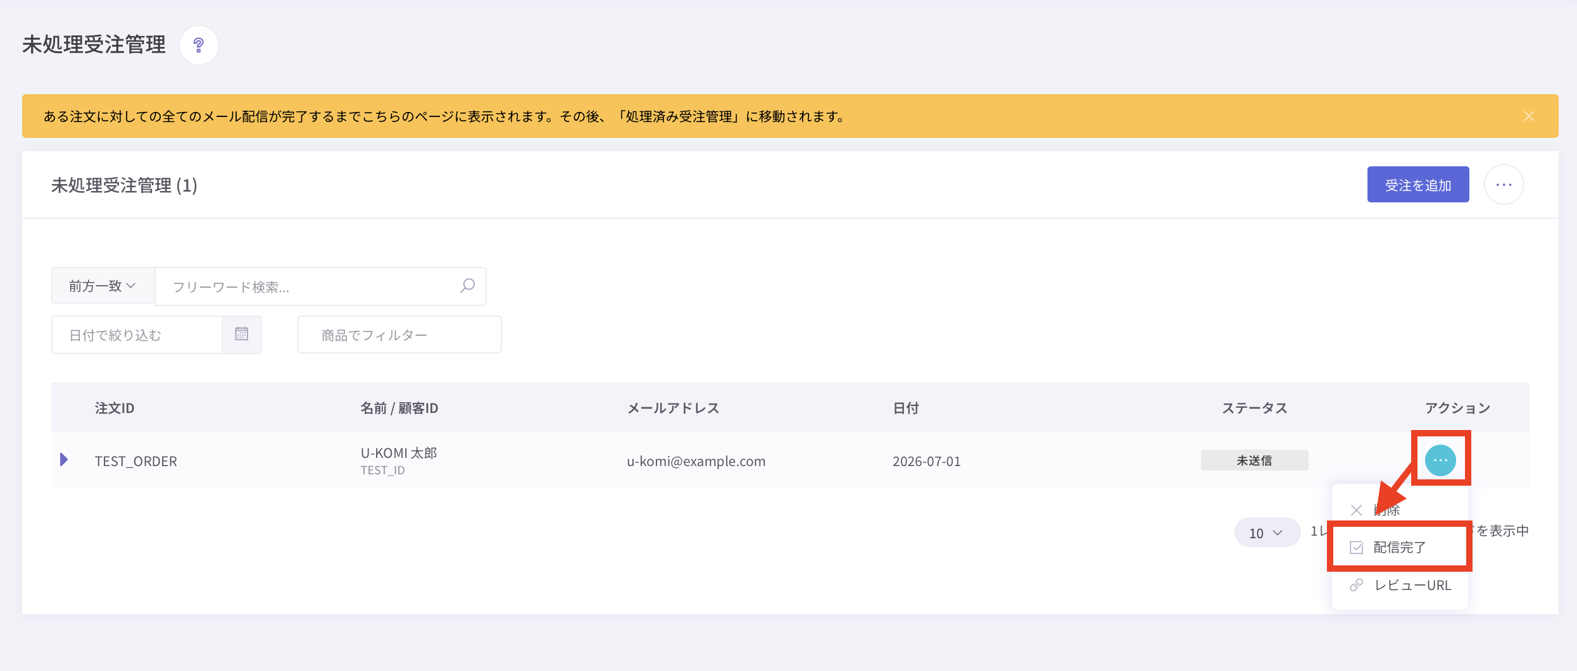Click the TEST_ID customer ID text
The image size is (1577, 671).
point(382,470)
